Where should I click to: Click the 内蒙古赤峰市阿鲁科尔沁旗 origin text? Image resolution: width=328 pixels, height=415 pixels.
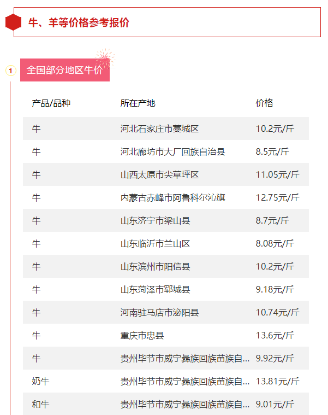(x=172, y=198)
